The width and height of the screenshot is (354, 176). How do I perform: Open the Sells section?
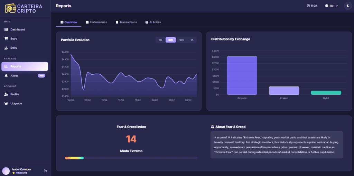(x=13, y=48)
